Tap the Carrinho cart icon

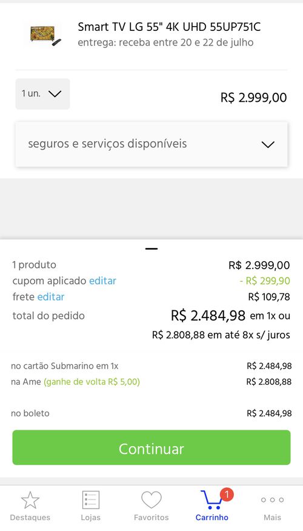pos(213,500)
